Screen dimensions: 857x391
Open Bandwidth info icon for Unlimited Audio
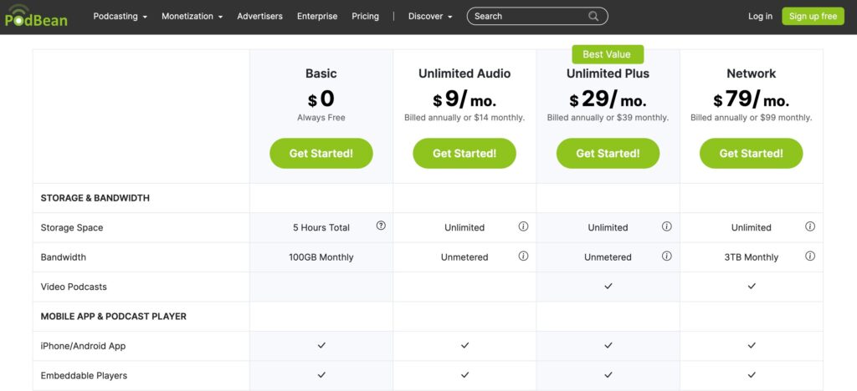(523, 256)
